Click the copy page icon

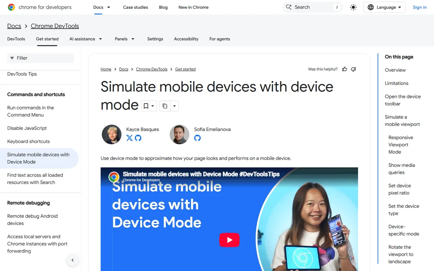(x=165, y=106)
